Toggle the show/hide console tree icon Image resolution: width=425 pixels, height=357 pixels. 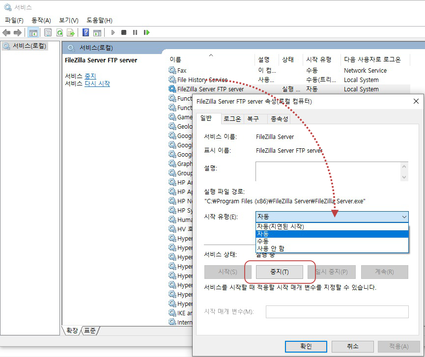(33, 33)
